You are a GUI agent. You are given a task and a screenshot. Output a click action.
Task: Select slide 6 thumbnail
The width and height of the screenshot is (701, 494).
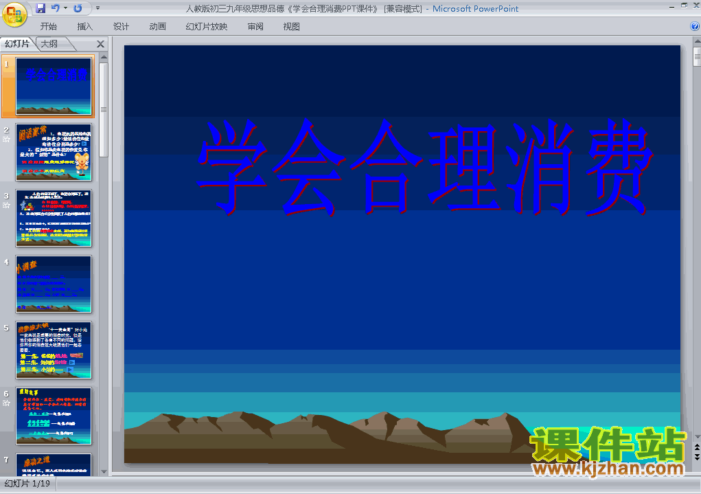pos(54,416)
